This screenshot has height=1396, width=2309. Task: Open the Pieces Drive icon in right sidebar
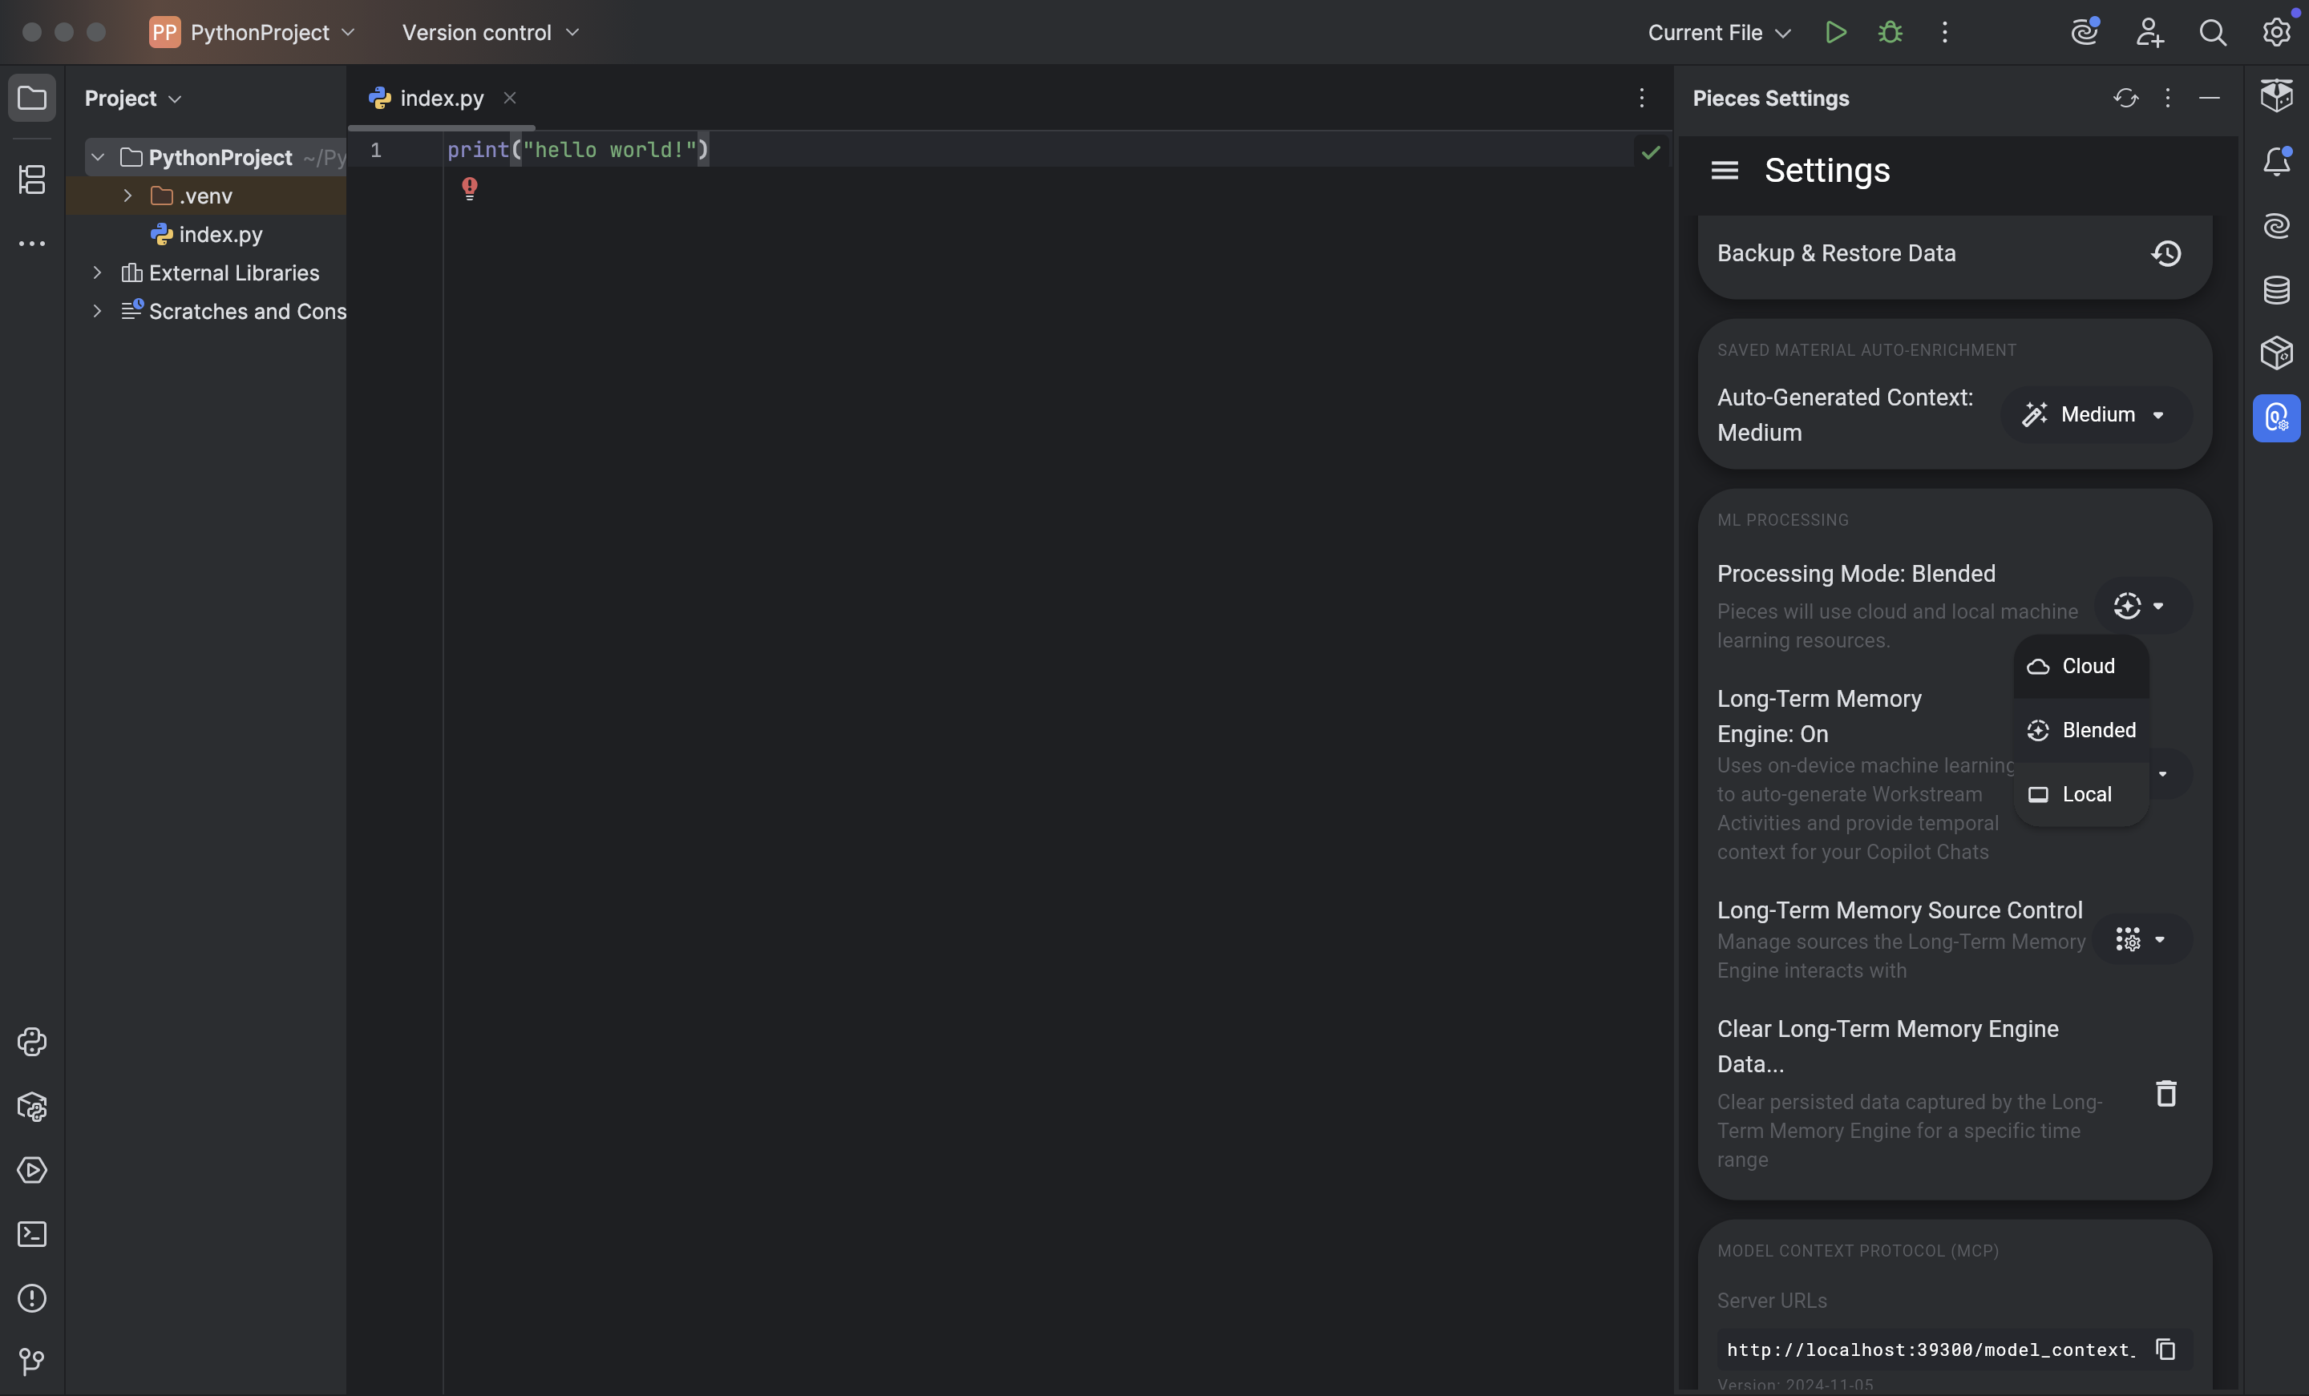(x=2276, y=95)
